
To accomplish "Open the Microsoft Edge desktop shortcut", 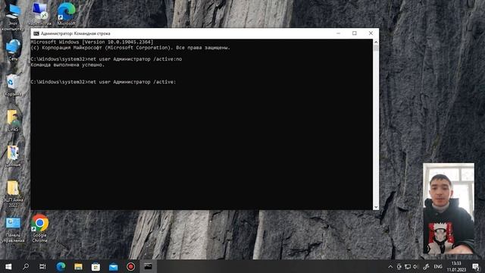I will [x=66, y=14].
